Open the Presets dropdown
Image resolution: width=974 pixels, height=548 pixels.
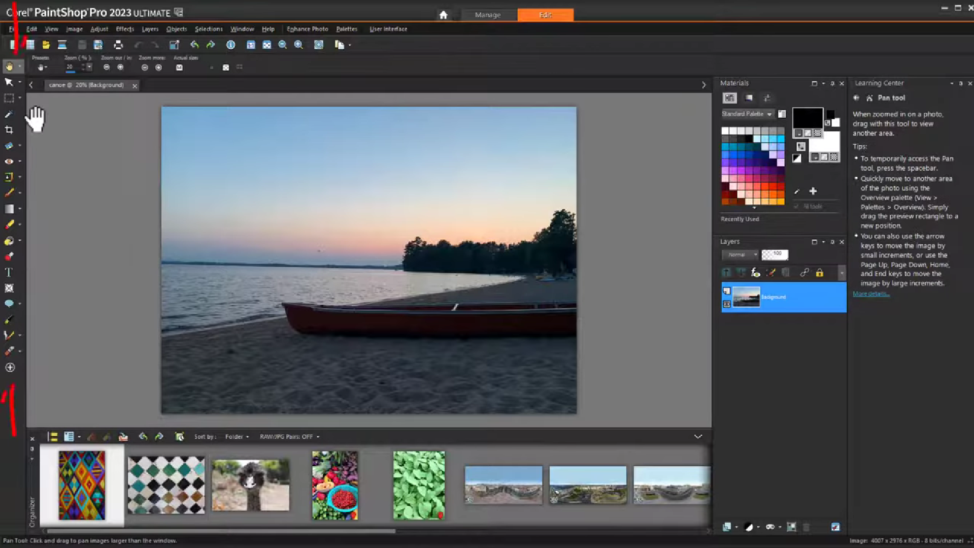point(42,67)
